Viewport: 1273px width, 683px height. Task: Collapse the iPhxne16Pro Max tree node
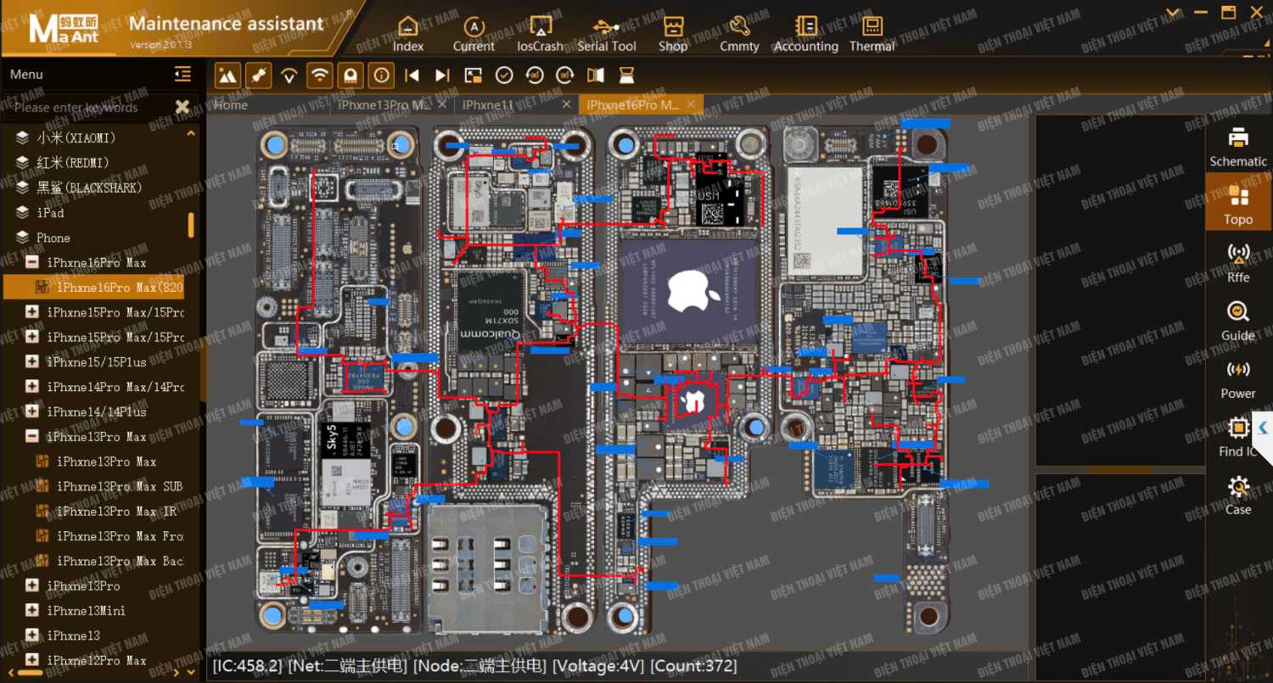(32, 263)
